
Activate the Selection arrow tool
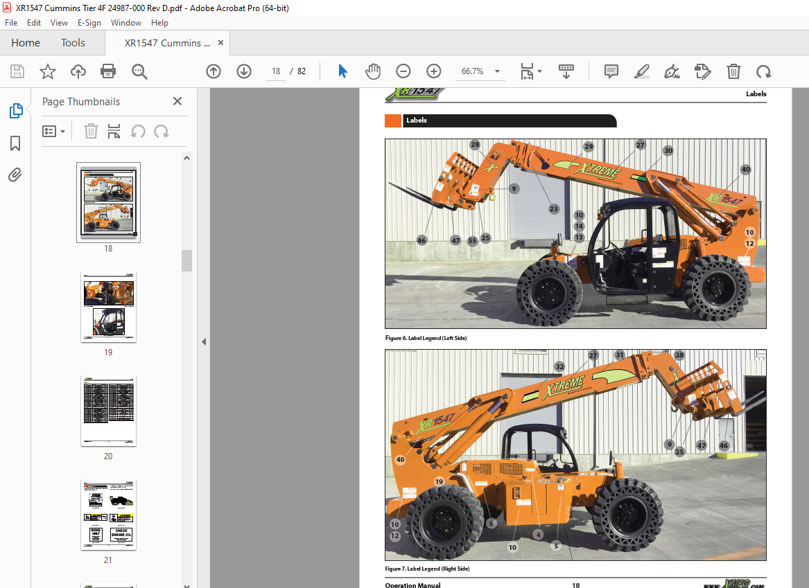pos(342,71)
